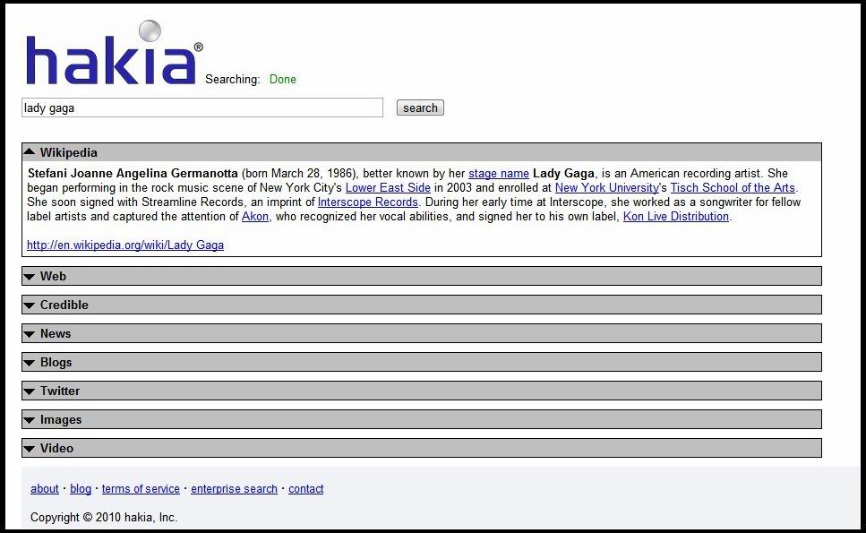Screen dimensions: 866x533
Task: Follow the Kon Live Distribution link
Action: coord(676,217)
